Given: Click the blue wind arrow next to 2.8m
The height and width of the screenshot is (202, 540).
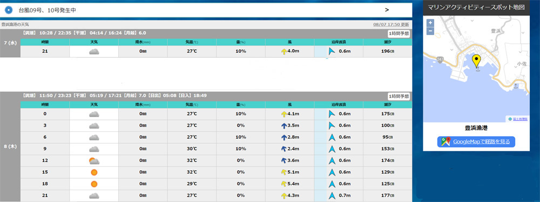Looking at the screenshot, I should pos(284,138).
